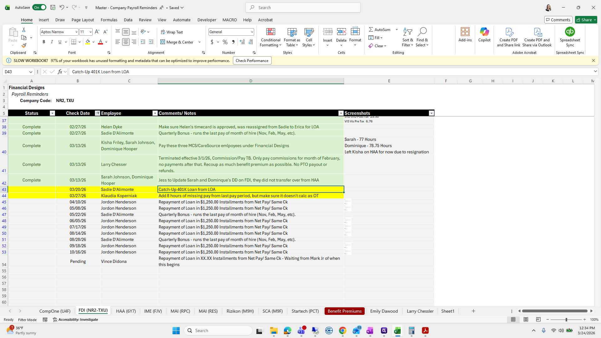Click Page Layout view in status bar
The height and width of the screenshot is (338, 601).
526,320
